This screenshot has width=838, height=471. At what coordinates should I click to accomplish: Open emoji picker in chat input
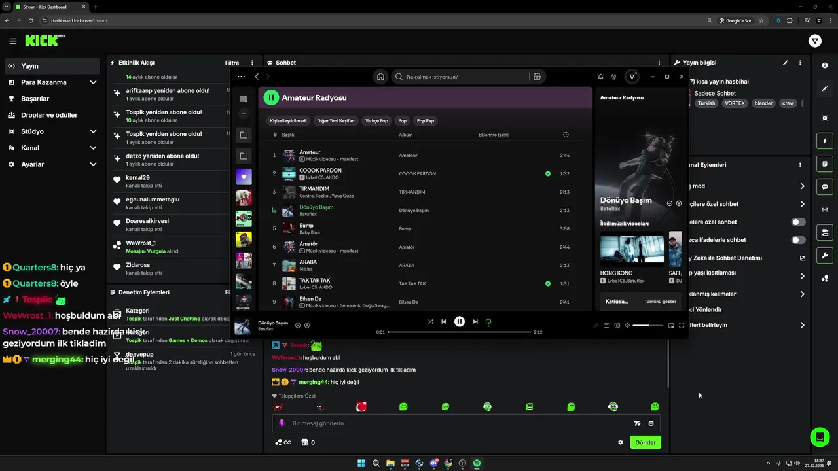(x=651, y=423)
